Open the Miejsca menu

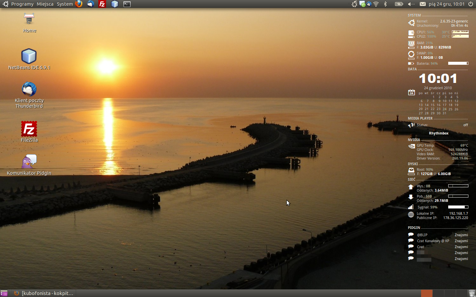45,4
